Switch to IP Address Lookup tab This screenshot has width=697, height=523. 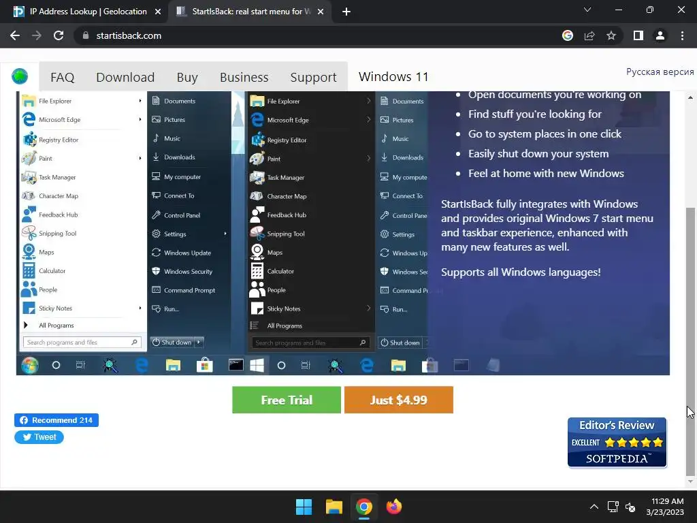[88, 12]
